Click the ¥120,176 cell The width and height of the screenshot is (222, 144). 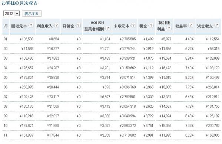[26, 106]
